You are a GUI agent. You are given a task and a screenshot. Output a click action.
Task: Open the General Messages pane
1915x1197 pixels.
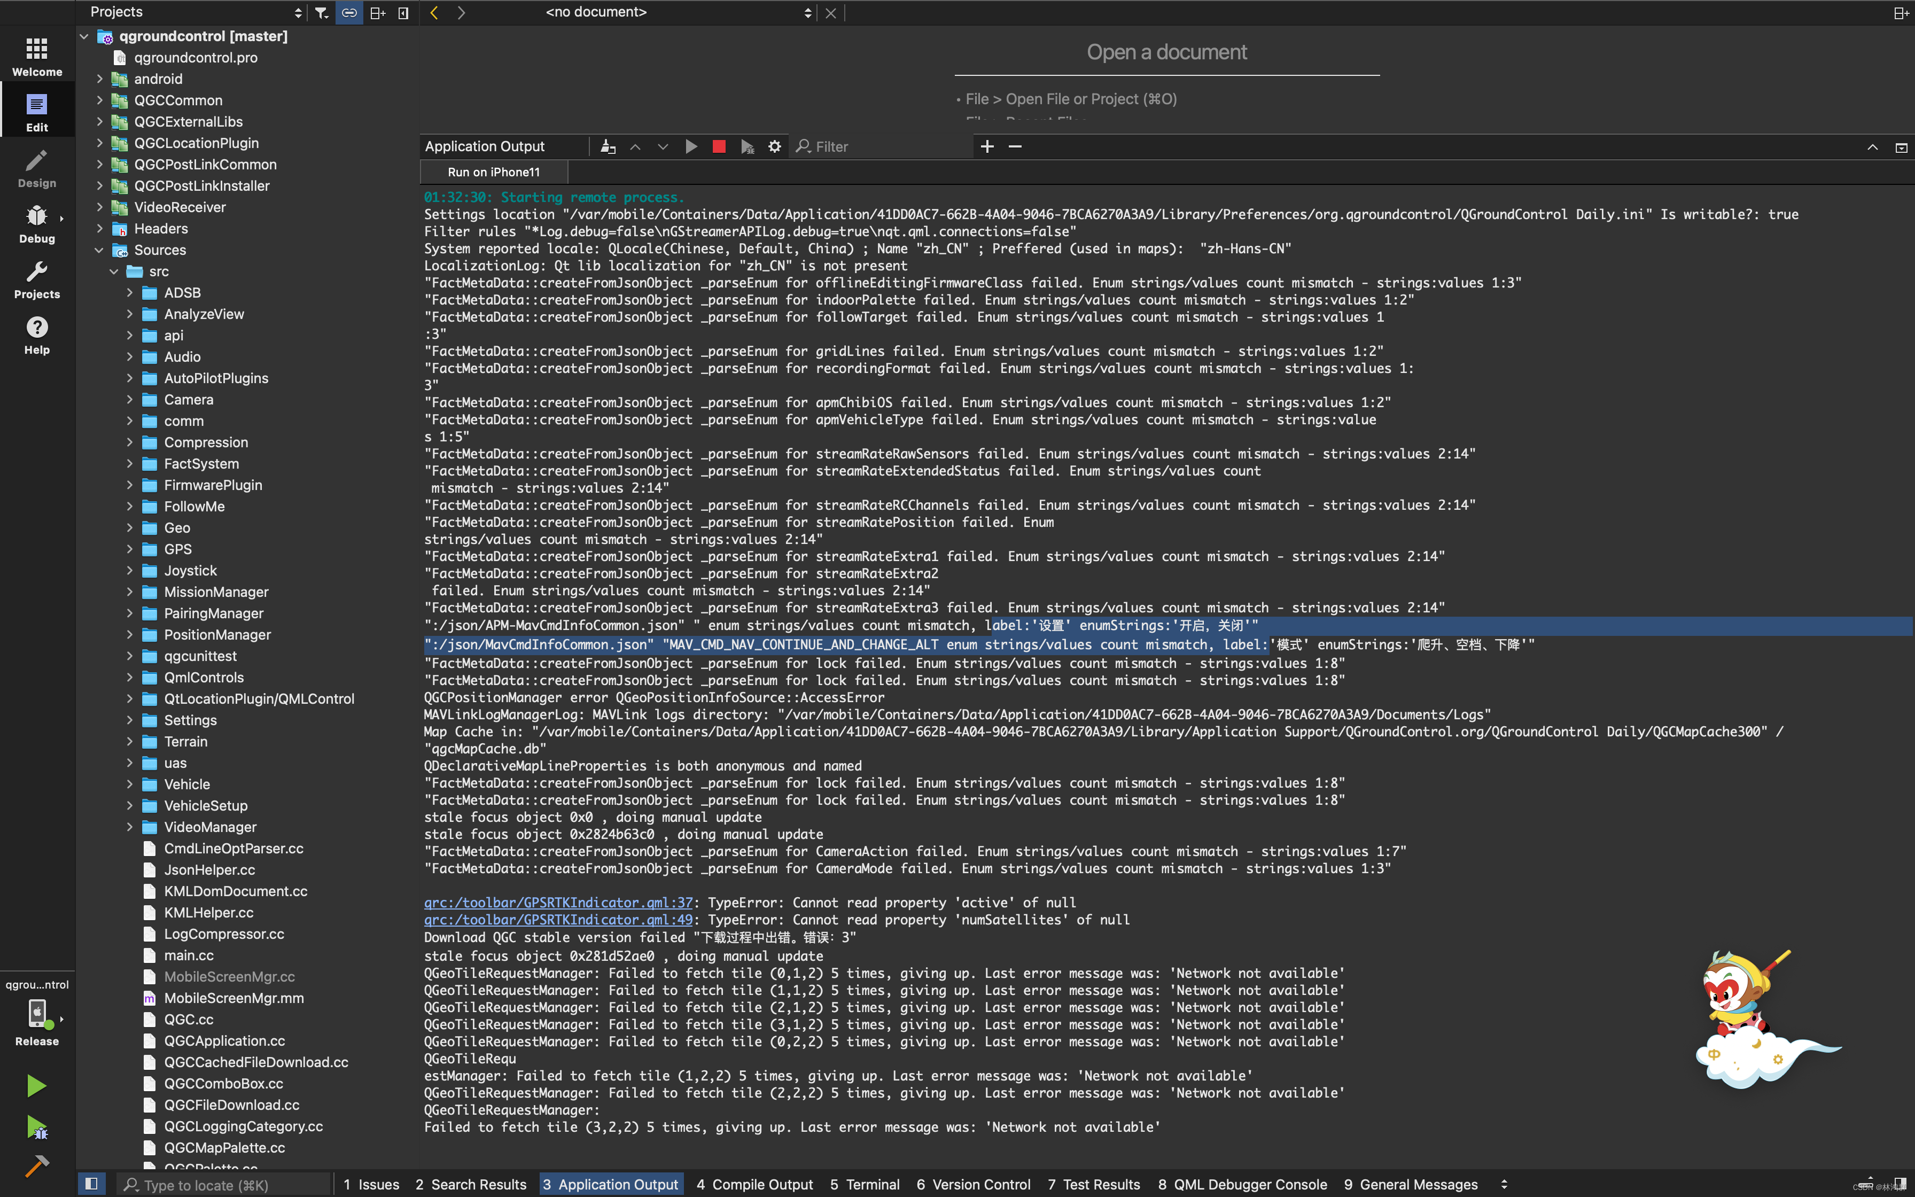point(1411,1184)
